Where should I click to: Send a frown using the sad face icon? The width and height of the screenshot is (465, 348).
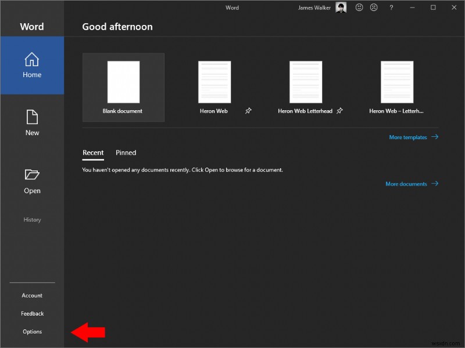[x=374, y=8]
